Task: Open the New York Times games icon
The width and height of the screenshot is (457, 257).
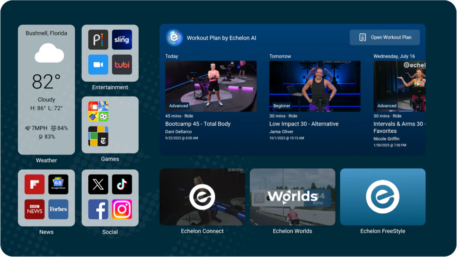Action: (x=98, y=136)
